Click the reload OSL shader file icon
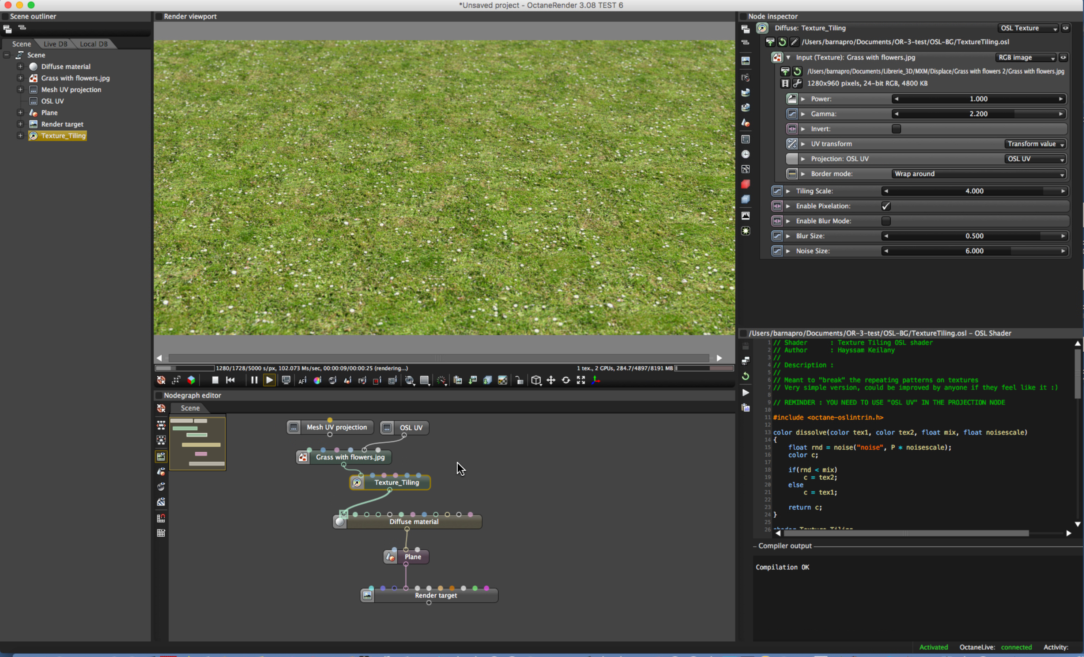Image resolution: width=1084 pixels, height=657 pixels. pos(782,42)
